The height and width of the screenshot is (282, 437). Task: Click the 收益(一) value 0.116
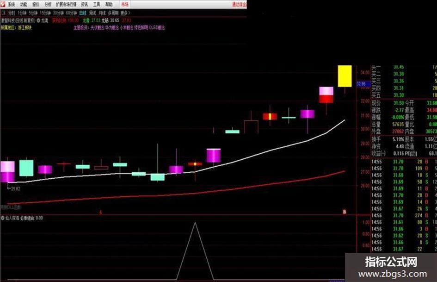[x=399, y=153]
